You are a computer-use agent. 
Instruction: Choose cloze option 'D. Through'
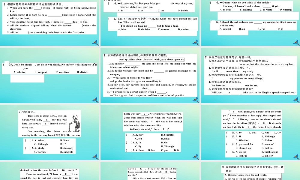coord(168,146)
